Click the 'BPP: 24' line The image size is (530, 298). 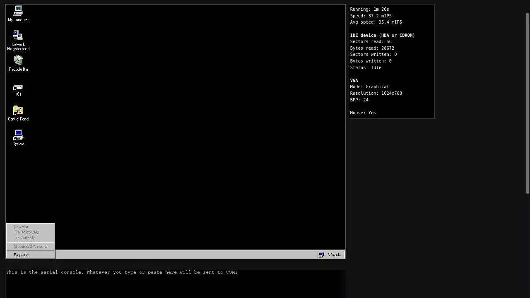(x=359, y=100)
